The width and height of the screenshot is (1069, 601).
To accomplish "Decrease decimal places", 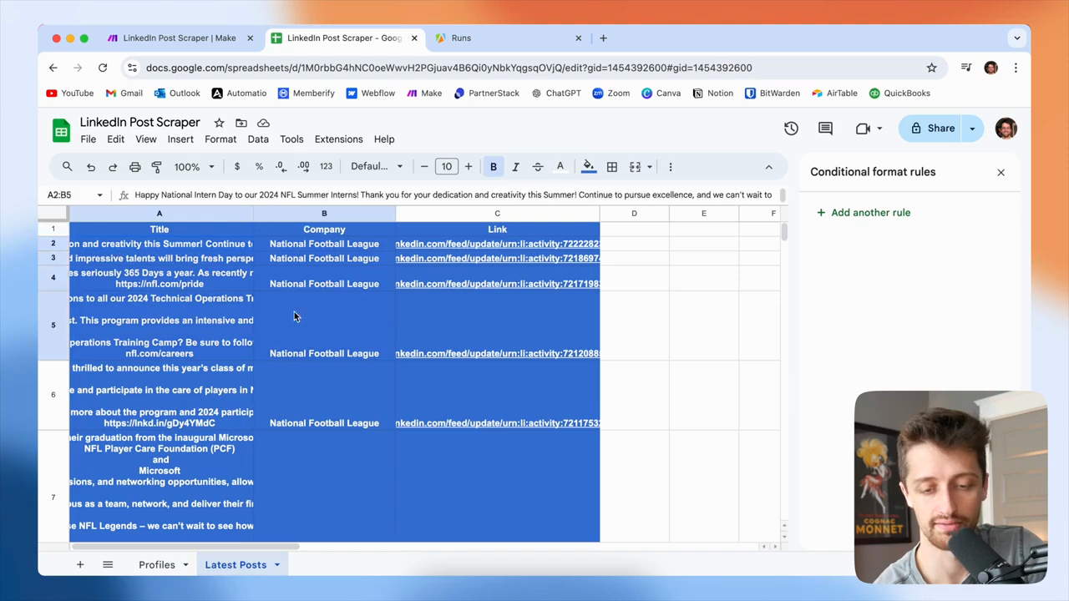I will pos(281,167).
